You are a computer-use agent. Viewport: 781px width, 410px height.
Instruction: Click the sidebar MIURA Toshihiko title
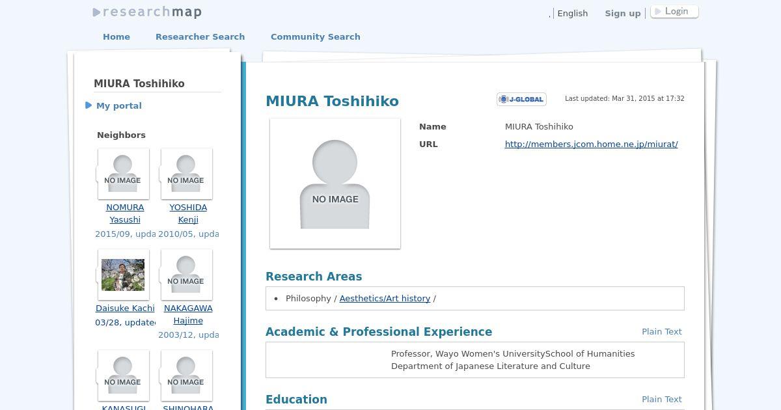tap(139, 83)
